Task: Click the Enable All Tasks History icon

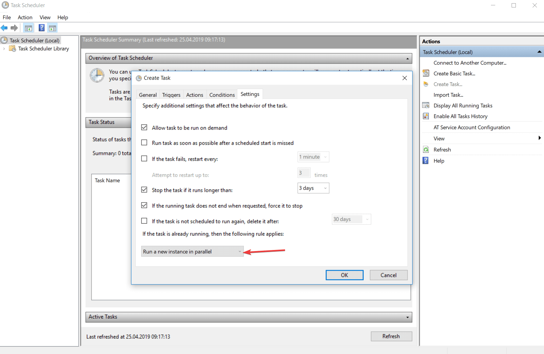Action: tap(426, 116)
